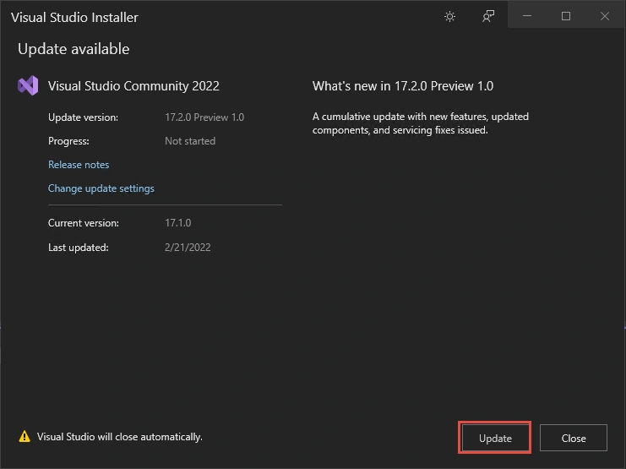Maximize the Visual Studio Installer window
Image resolution: width=626 pixels, height=469 pixels.
pos(566,16)
